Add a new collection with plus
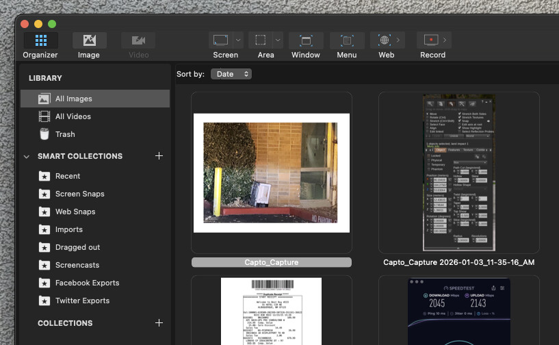 click(159, 323)
